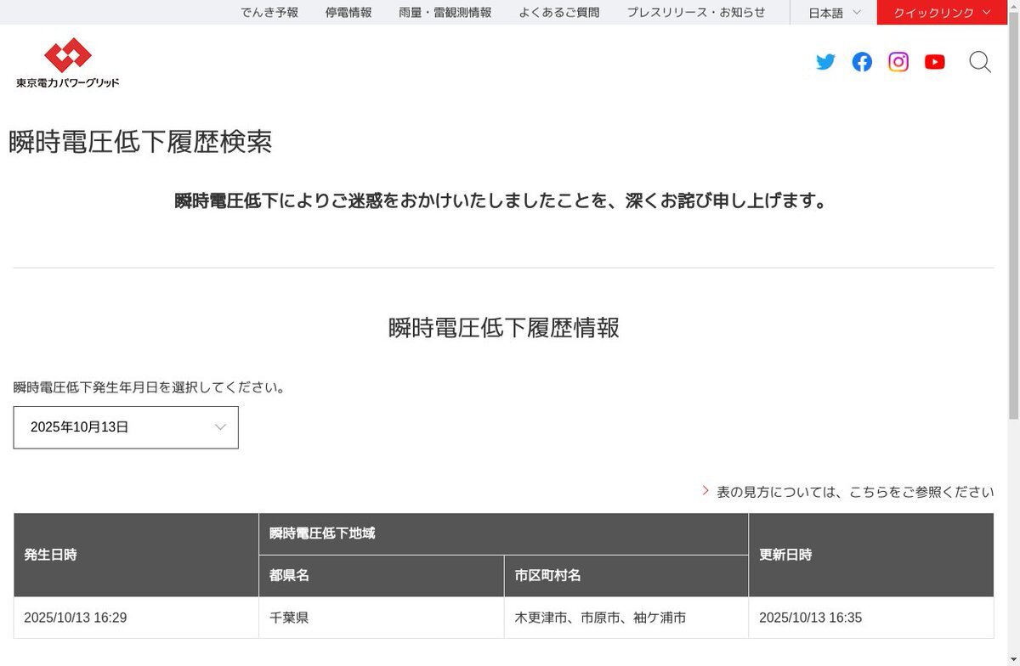Expand the 日本語 language selector
The height and width of the screenshot is (666, 1020).
point(834,13)
